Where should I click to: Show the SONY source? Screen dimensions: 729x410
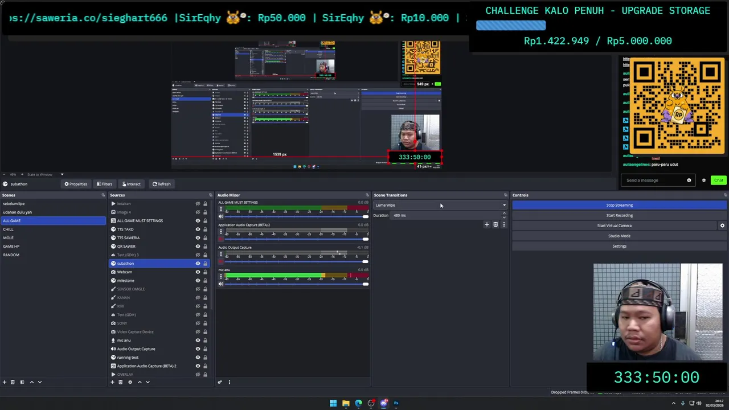pos(198,323)
